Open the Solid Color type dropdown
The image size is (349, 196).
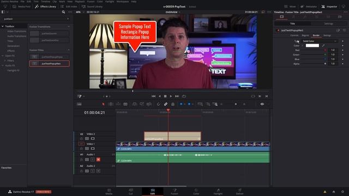point(320,41)
